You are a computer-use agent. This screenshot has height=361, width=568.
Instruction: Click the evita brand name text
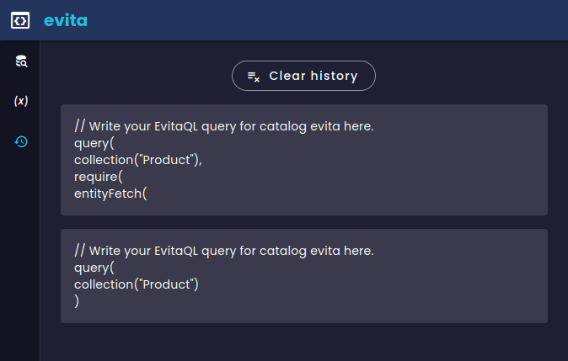[x=66, y=20]
